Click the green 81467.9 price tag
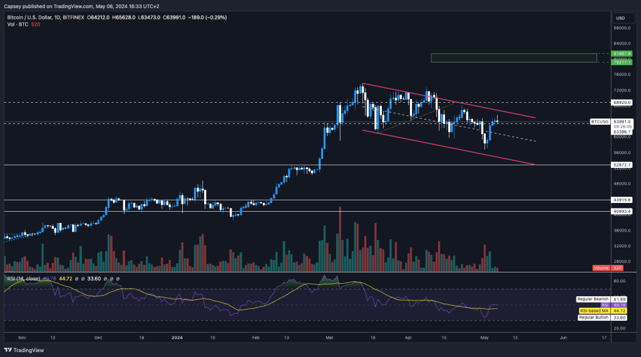This screenshot has height=357, width=641. click(x=622, y=54)
